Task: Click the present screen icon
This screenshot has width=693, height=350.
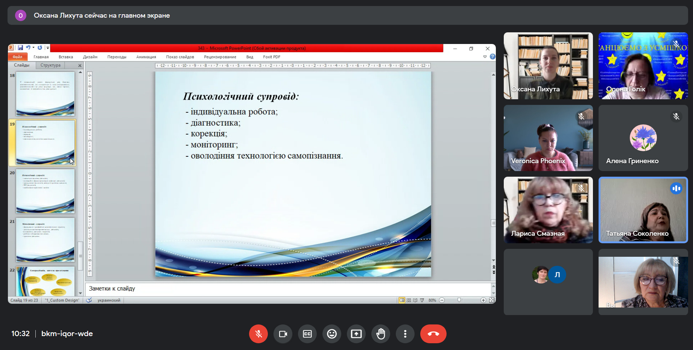Action: (356, 334)
